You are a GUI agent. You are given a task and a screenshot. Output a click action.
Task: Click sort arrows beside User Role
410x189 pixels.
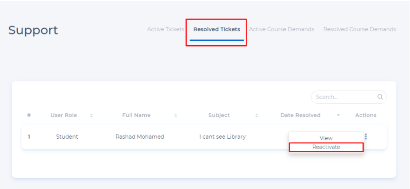[x=91, y=115]
